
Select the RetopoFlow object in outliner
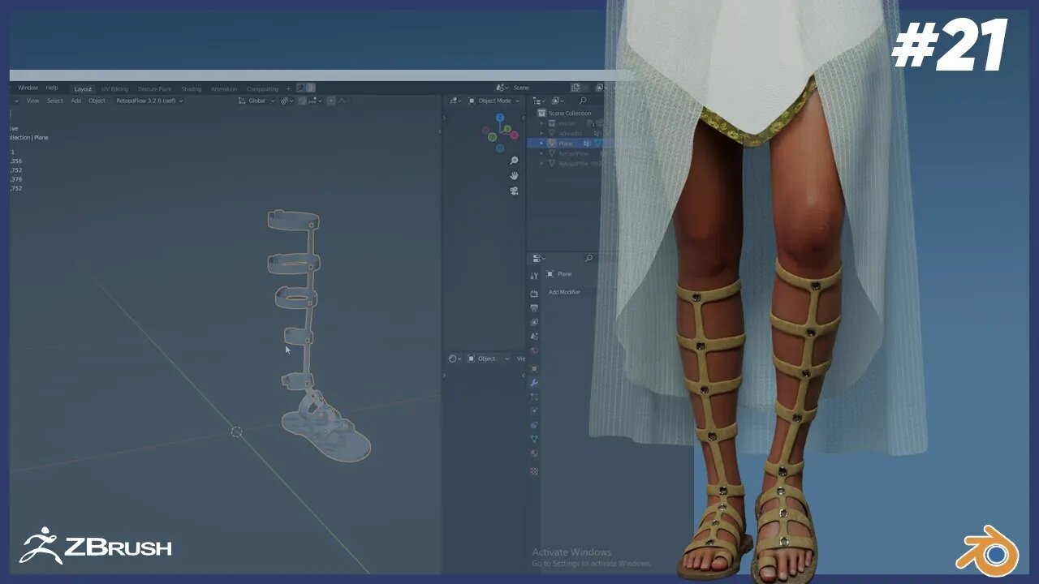574,153
